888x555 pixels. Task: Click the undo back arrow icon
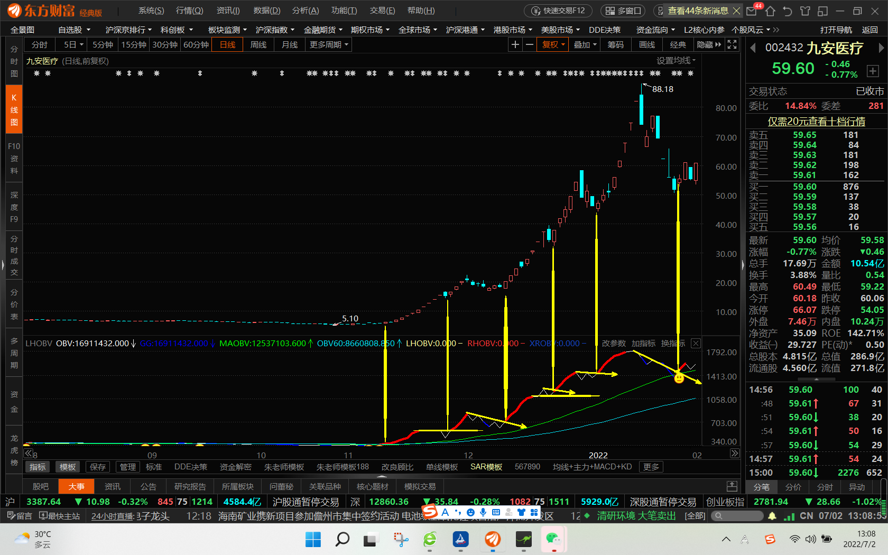(x=788, y=11)
